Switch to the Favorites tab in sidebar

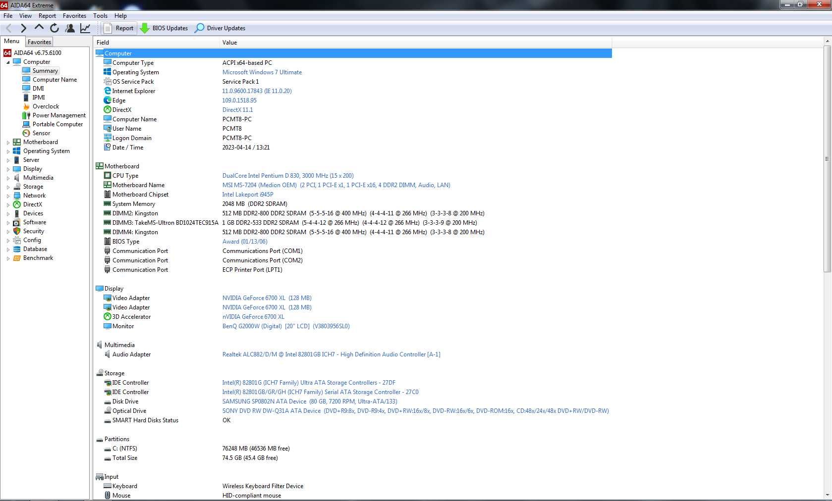coord(39,42)
